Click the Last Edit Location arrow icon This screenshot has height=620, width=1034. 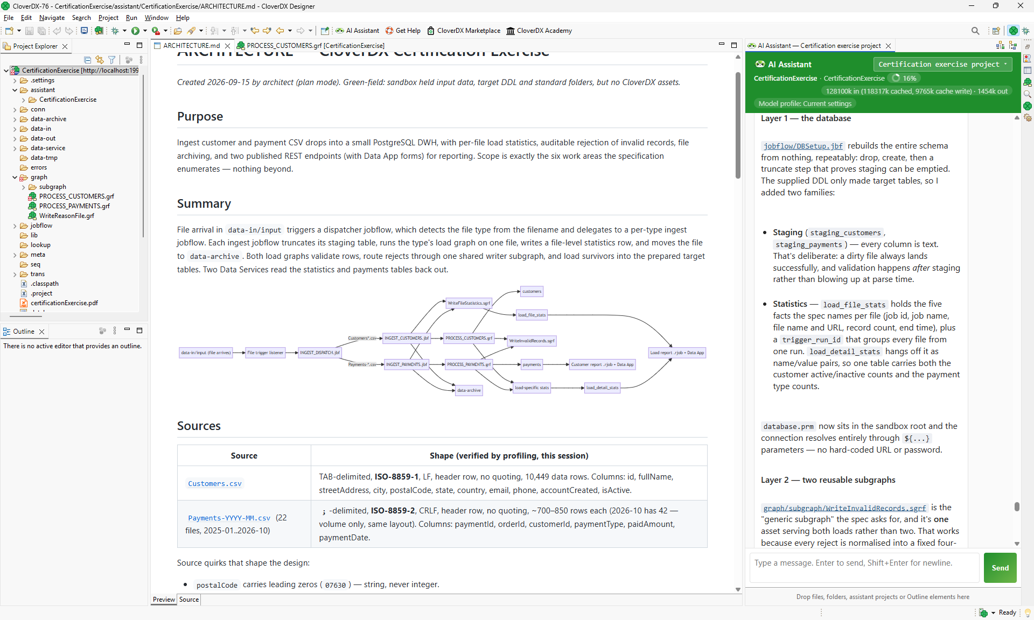coord(255,31)
